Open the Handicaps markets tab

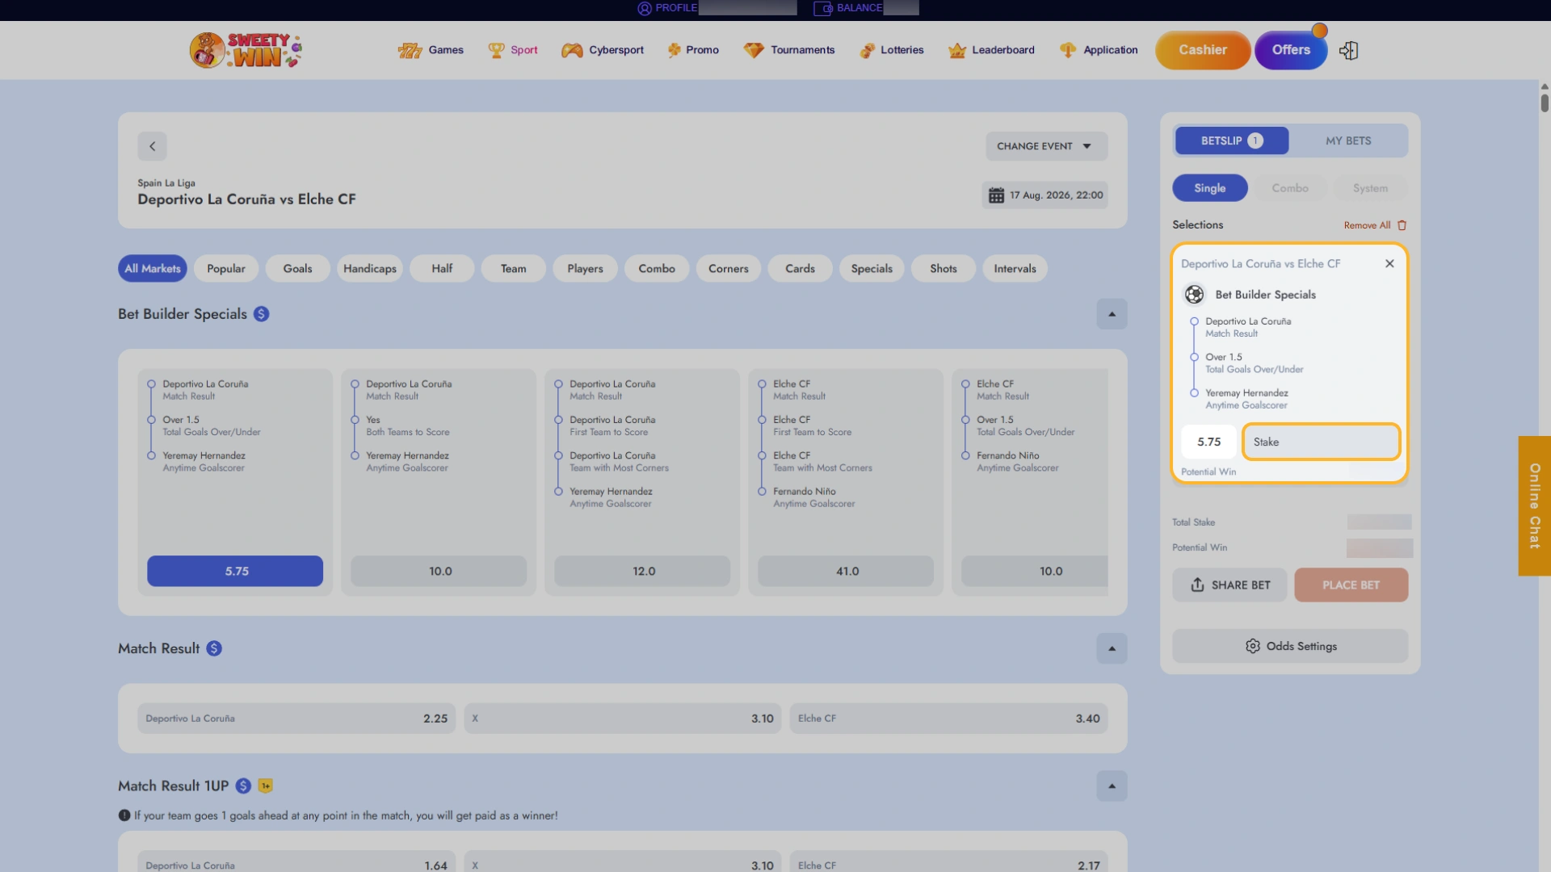tap(370, 269)
